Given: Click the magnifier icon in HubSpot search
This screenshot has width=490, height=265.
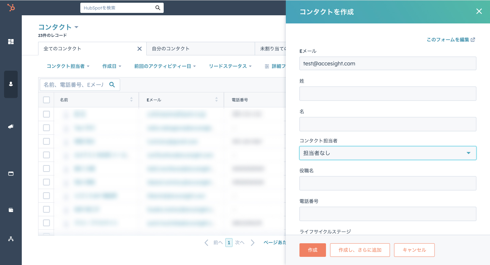Looking at the screenshot, I should coord(158,7).
